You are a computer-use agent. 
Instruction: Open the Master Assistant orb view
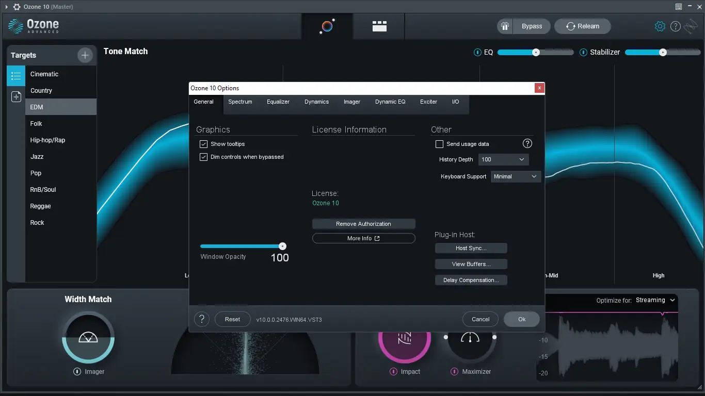[327, 26]
